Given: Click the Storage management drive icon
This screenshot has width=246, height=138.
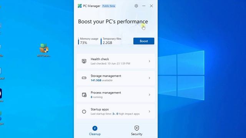Looking at the screenshot, I should pos(84,78).
